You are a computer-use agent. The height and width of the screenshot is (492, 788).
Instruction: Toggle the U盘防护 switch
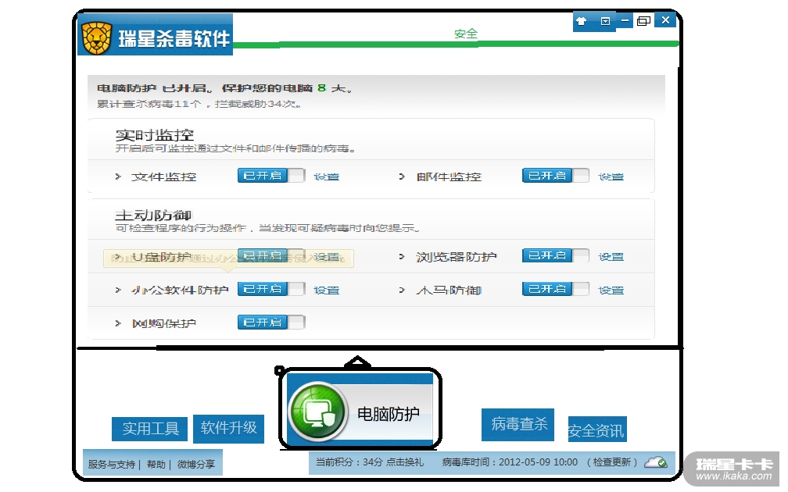tap(271, 256)
